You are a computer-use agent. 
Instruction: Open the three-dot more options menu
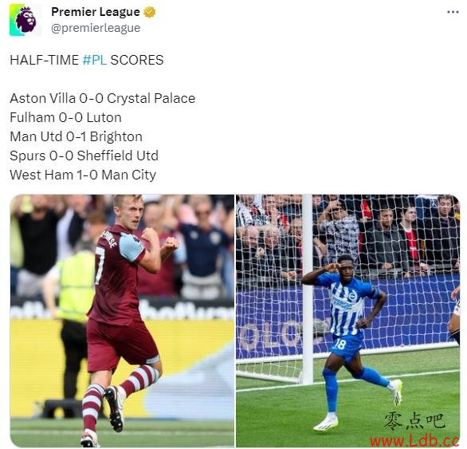coord(453,12)
